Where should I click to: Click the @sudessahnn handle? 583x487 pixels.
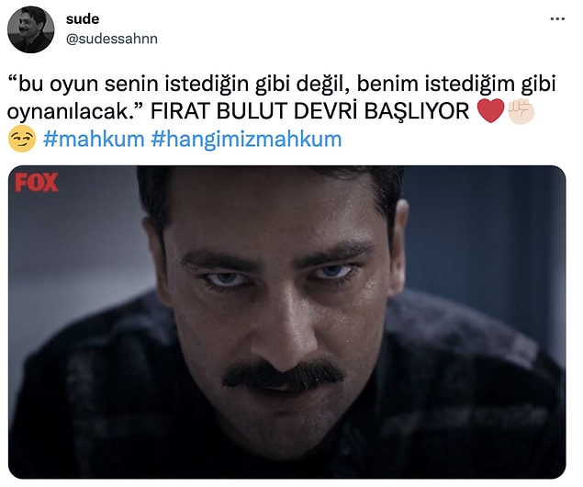111,39
